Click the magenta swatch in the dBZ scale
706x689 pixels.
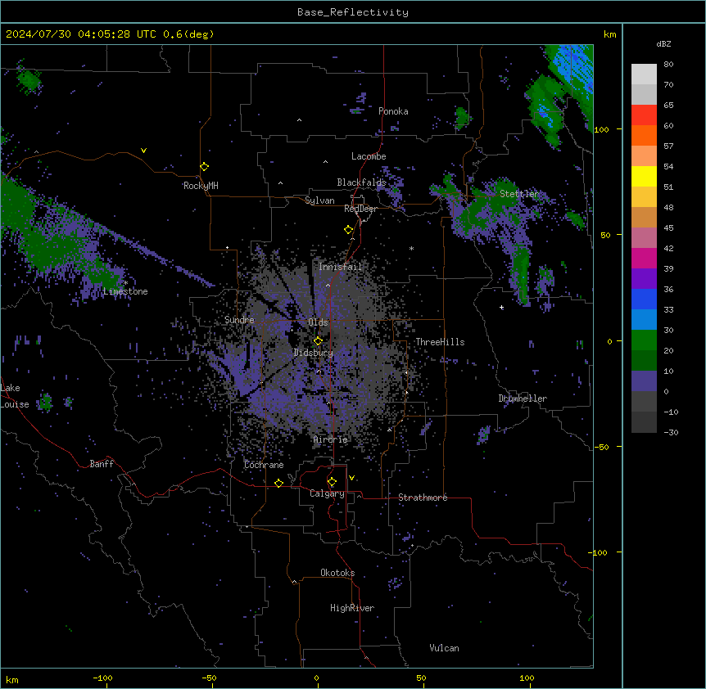click(644, 259)
